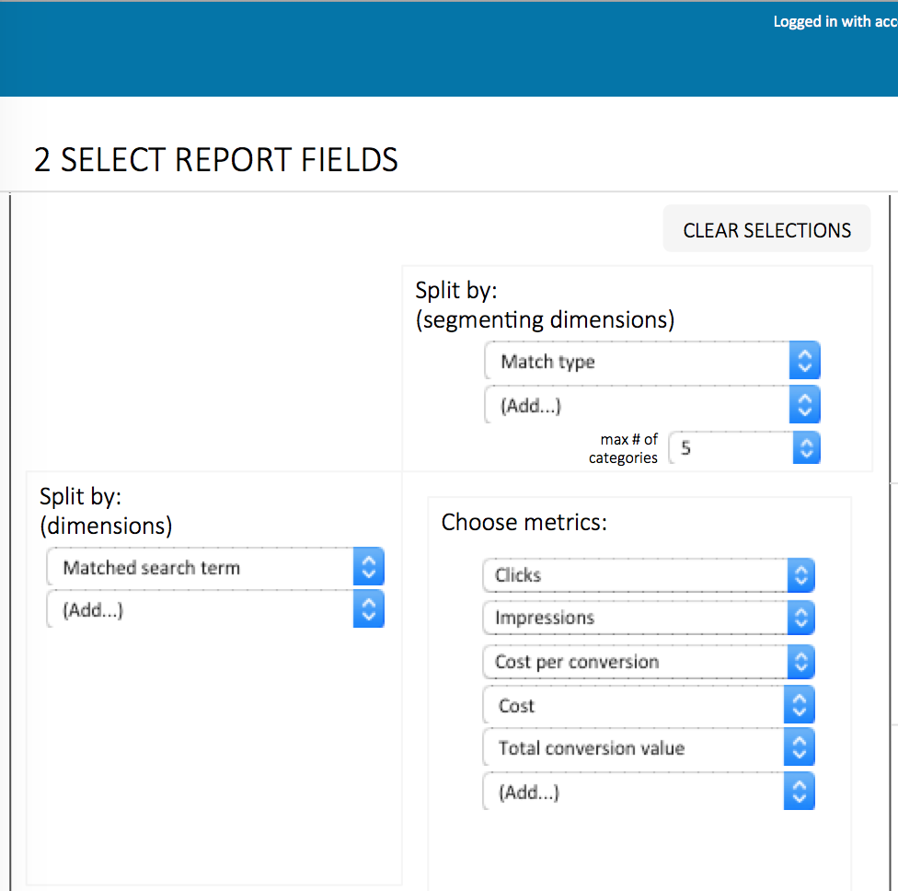Click the blue arrows on Match type selector

coord(805,361)
